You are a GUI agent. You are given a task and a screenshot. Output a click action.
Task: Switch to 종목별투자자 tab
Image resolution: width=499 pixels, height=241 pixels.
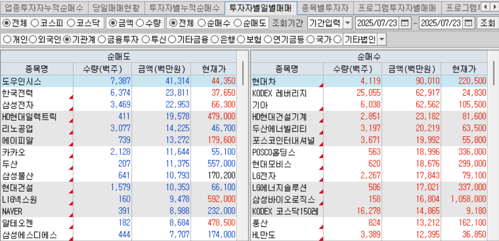pyautogui.click(x=325, y=7)
